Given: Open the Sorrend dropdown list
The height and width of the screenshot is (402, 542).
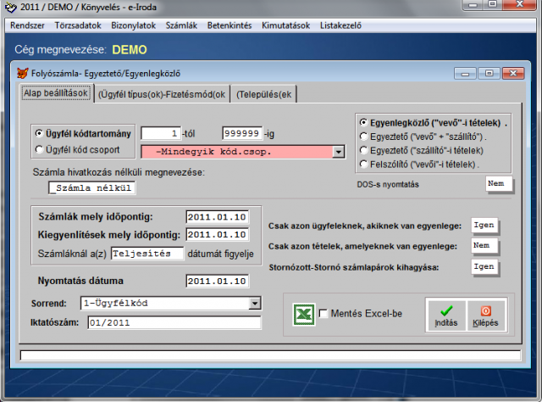Looking at the screenshot, I should tap(254, 303).
